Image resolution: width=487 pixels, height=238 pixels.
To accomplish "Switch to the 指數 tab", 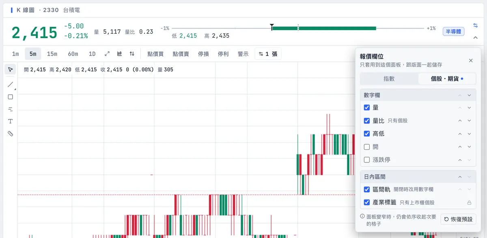I will point(389,79).
